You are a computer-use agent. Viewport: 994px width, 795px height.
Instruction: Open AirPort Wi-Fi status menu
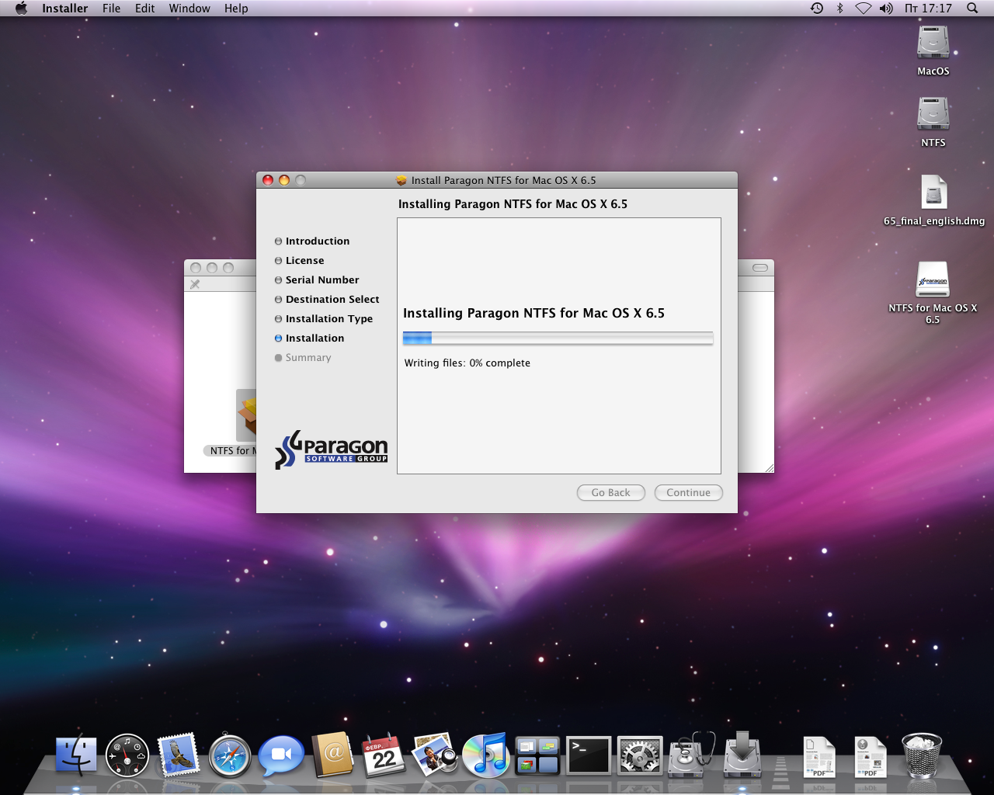863,9
